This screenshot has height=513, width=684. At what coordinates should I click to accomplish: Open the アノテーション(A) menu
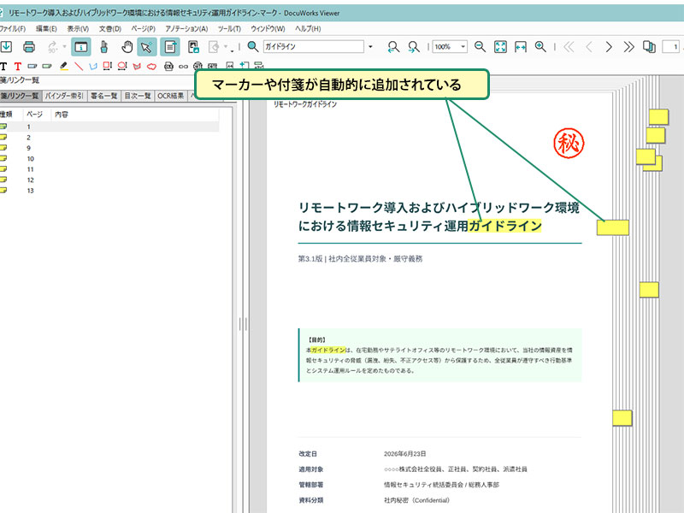point(186,29)
